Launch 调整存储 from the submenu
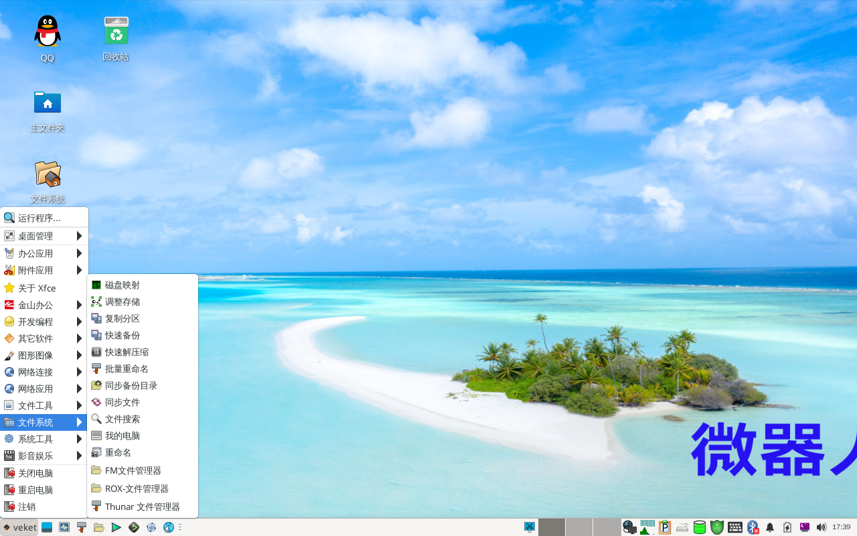The height and width of the screenshot is (536, 857). click(x=143, y=301)
